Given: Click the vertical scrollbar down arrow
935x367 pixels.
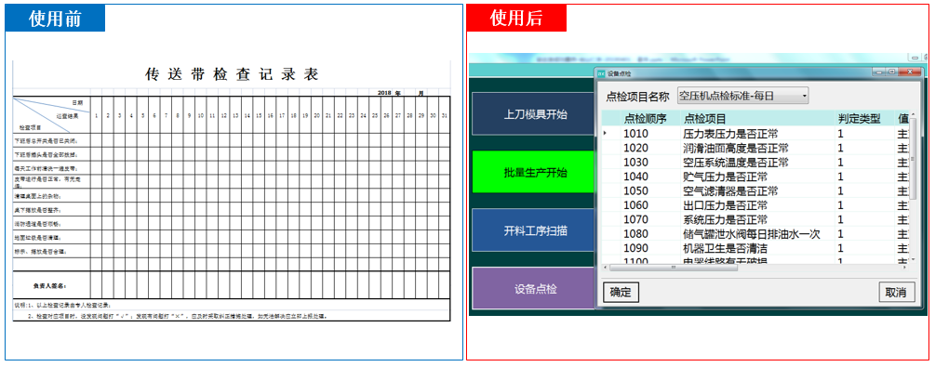Looking at the screenshot, I should [913, 259].
